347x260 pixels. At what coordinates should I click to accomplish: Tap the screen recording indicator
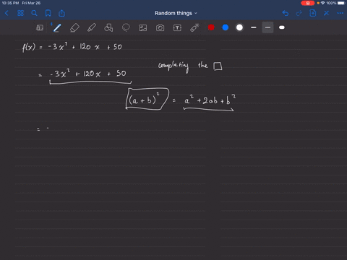pos(308,3)
